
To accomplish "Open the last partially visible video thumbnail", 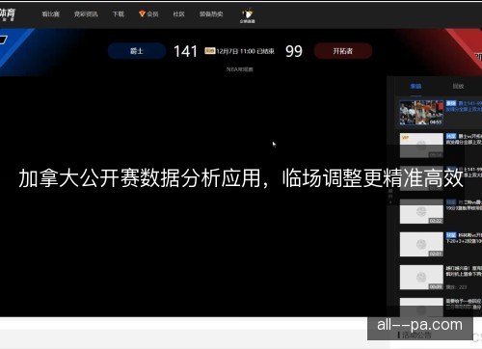I will (x=421, y=308).
